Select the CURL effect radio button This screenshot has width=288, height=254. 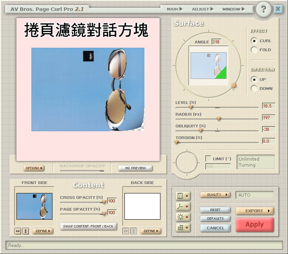click(254, 41)
